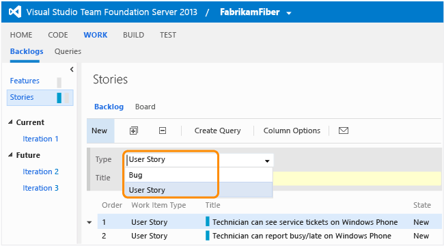Click the expand all plus icon
Viewport: 444px width, 246px height.
point(134,131)
